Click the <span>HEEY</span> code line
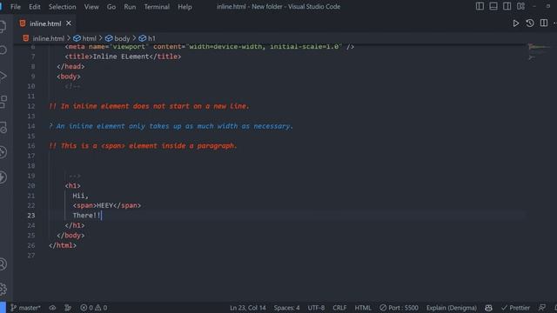This screenshot has width=557, height=313. click(107, 205)
